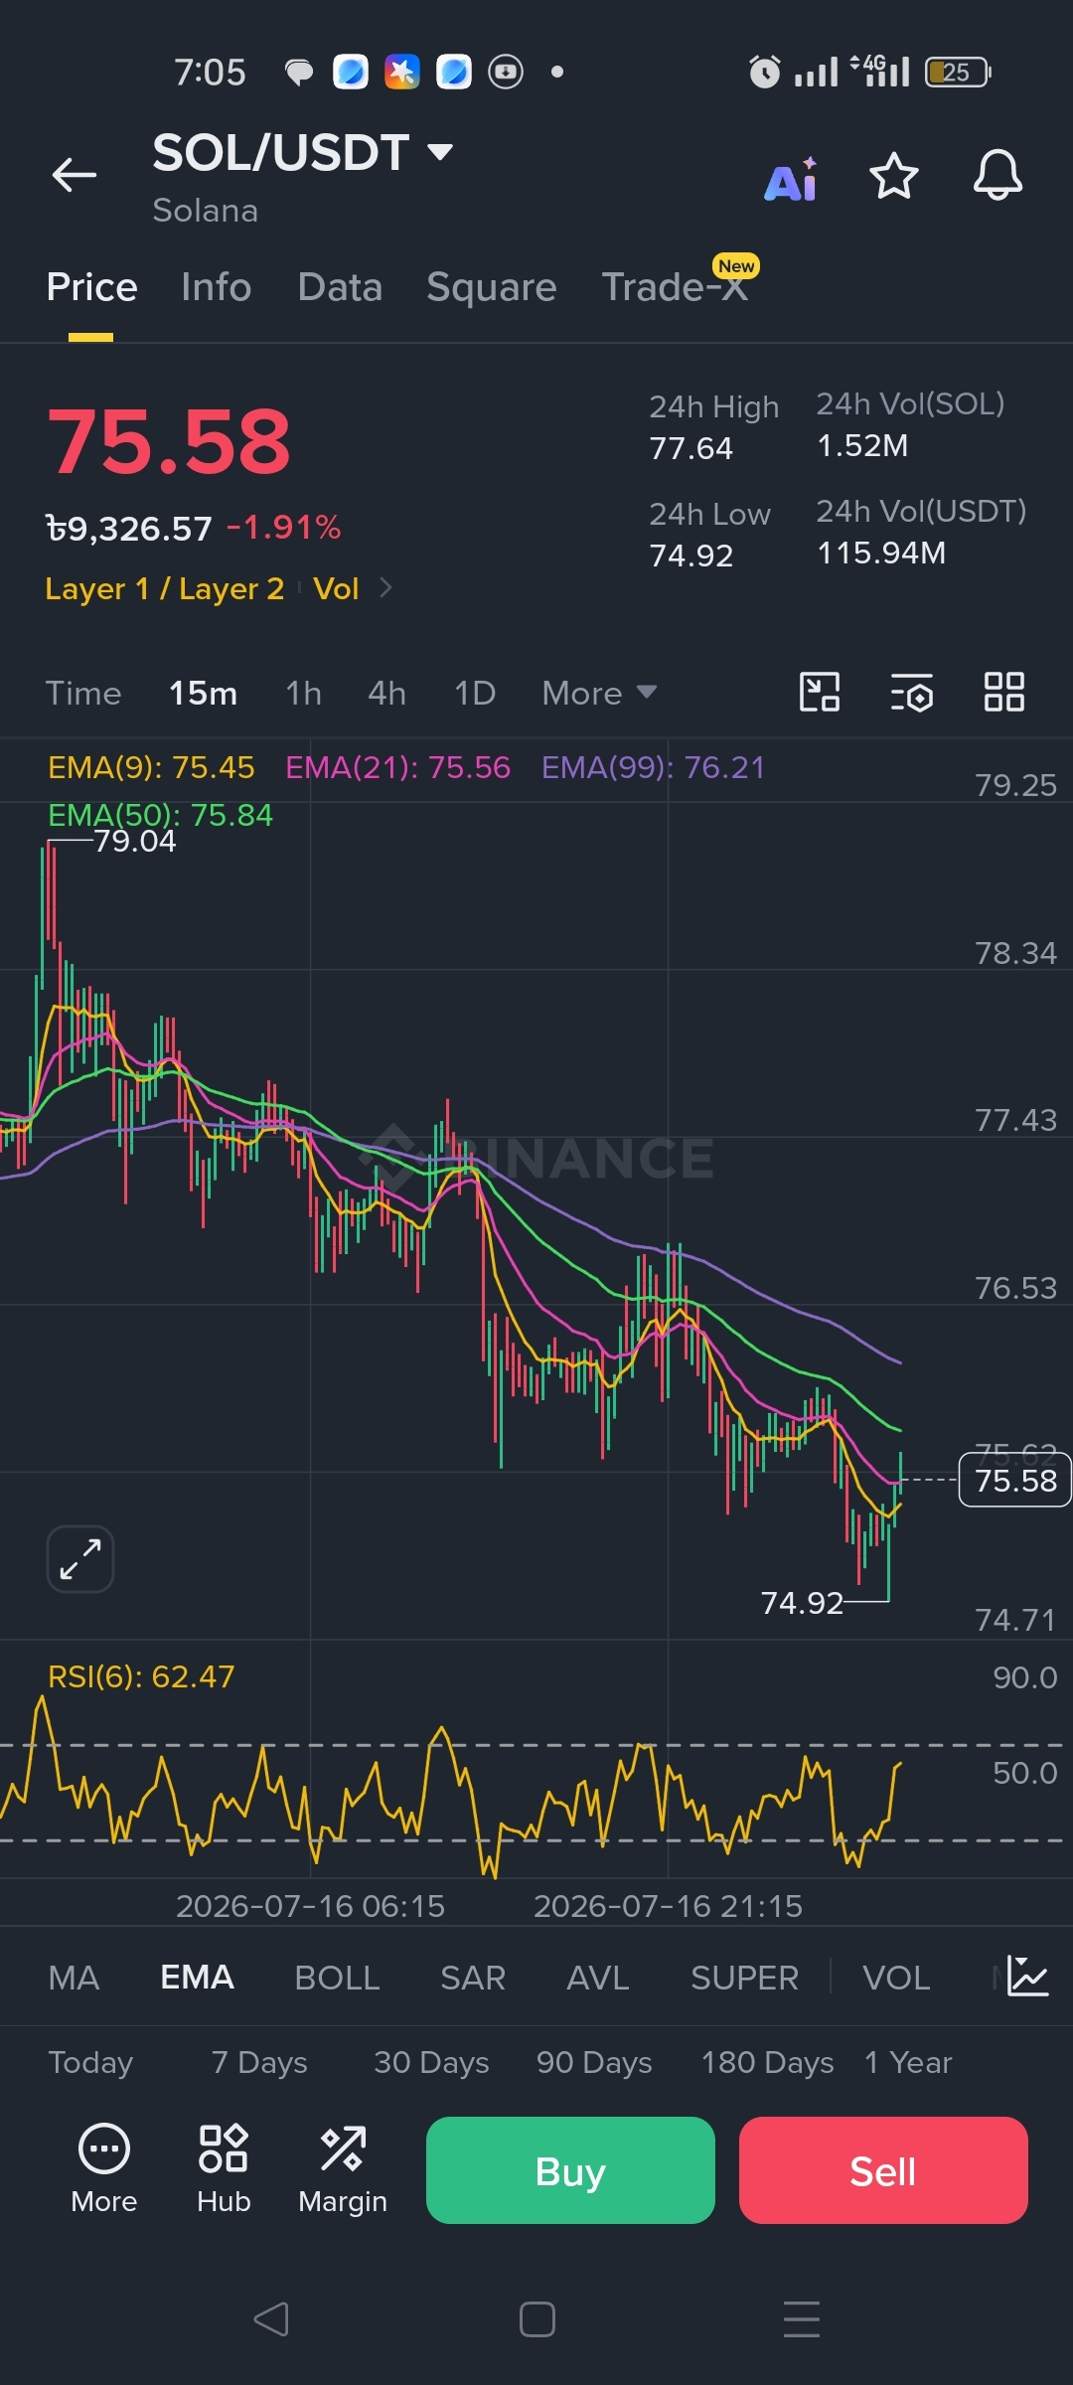Tap the 24h High value 77.64
This screenshot has height=2385, width=1073.
[x=690, y=448]
